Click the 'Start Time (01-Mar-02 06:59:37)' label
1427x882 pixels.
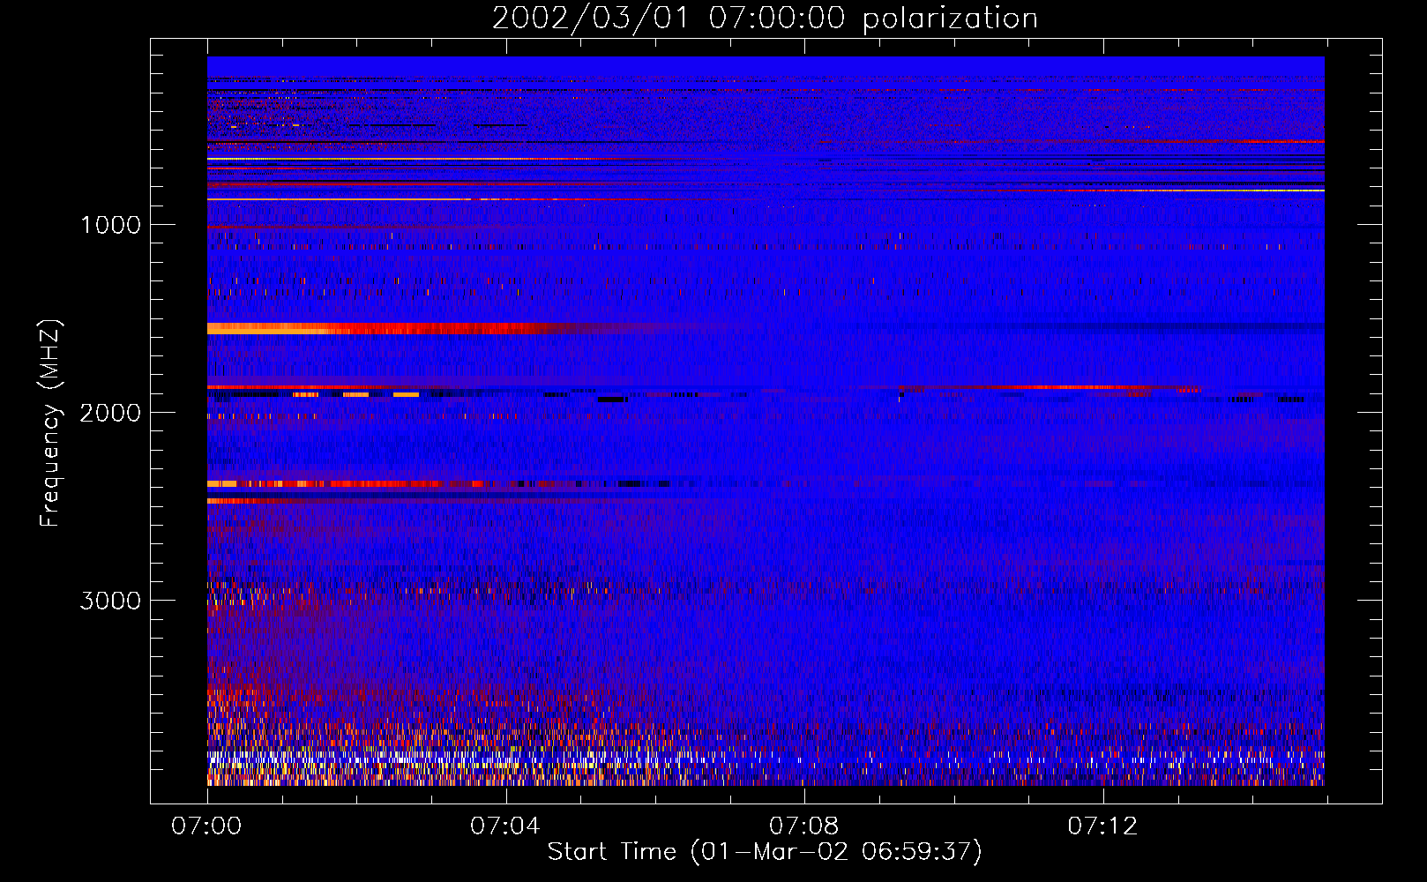[x=765, y=852]
